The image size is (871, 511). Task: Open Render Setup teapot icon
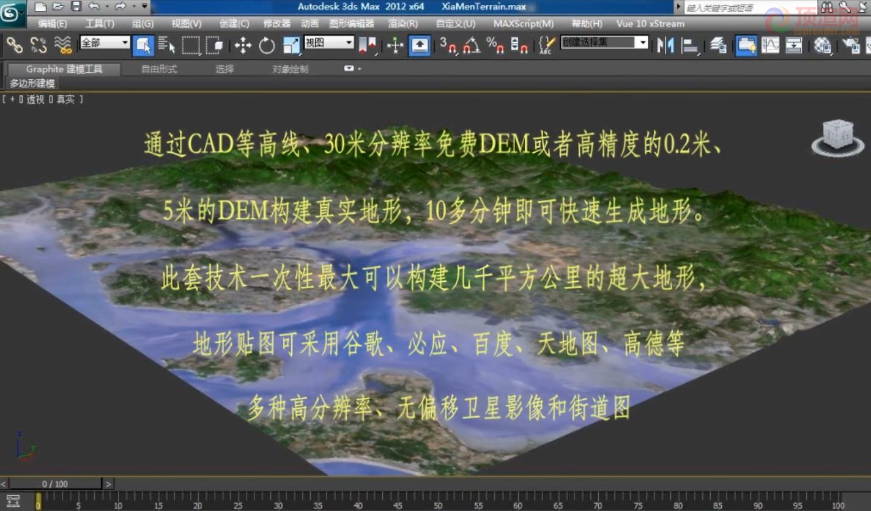[x=851, y=45]
